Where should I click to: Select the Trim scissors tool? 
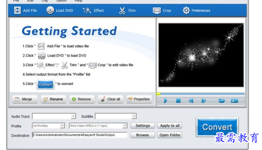122,10
